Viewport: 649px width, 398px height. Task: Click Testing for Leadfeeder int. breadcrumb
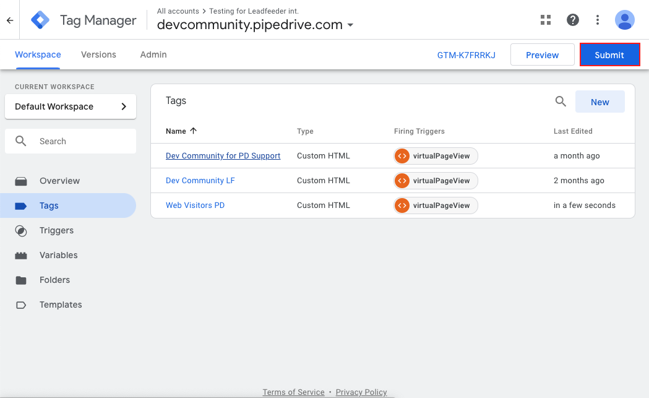254,11
